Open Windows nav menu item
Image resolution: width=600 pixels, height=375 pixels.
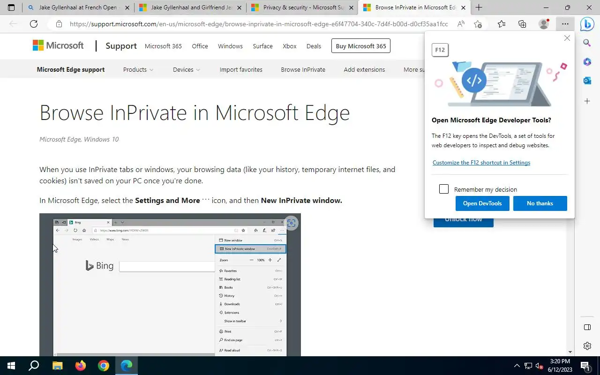tap(230, 46)
